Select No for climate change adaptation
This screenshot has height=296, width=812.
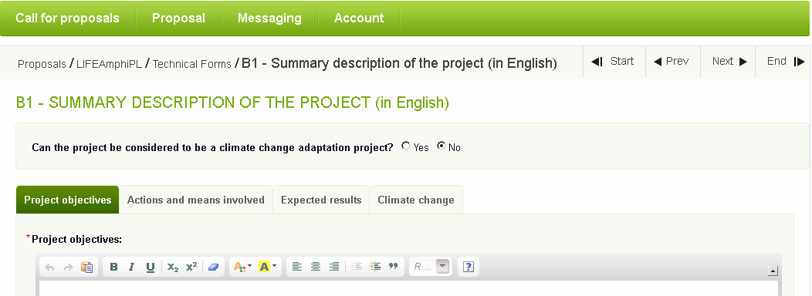pos(442,146)
